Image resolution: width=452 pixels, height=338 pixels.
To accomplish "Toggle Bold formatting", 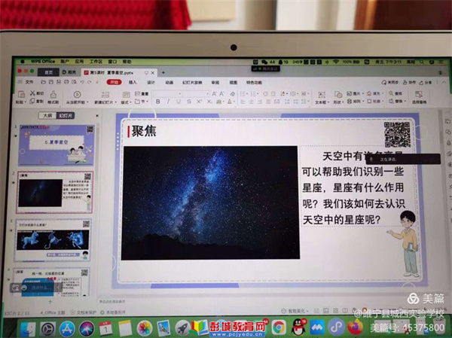I will [157, 102].
